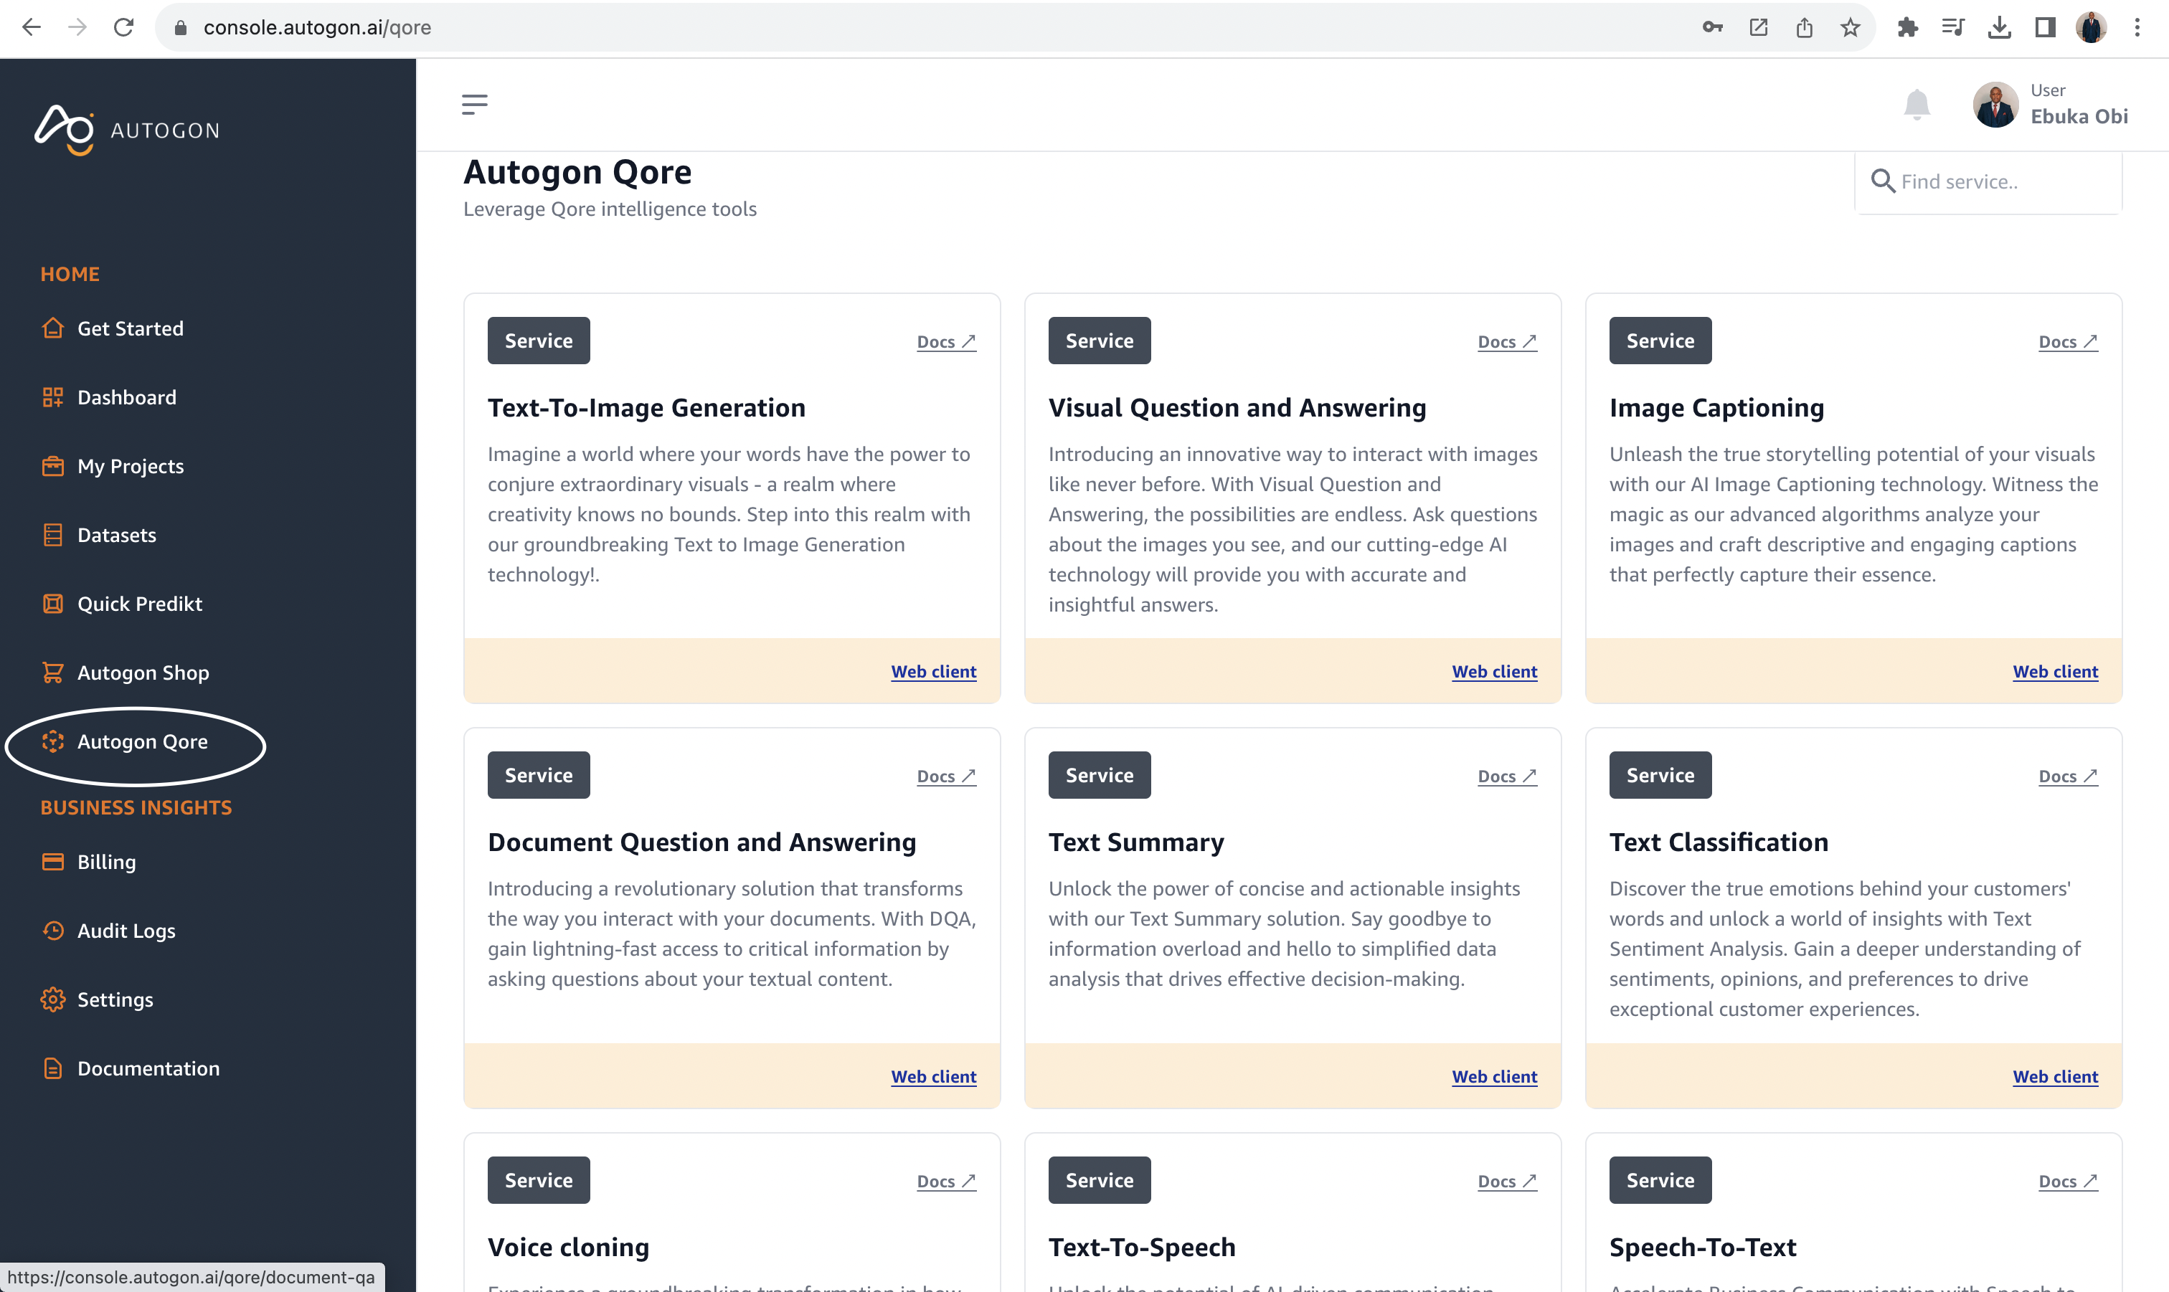
Task: Open Docs for Voice cloning
Action: pyautogui.click(x=947, y=1181)
